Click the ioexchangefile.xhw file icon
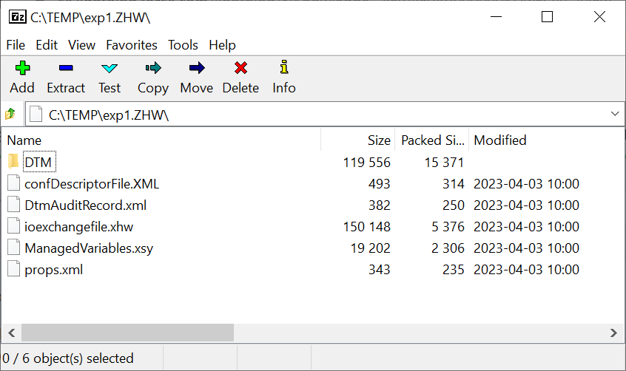Screen dimensions: 626x371 pos(13,226)
